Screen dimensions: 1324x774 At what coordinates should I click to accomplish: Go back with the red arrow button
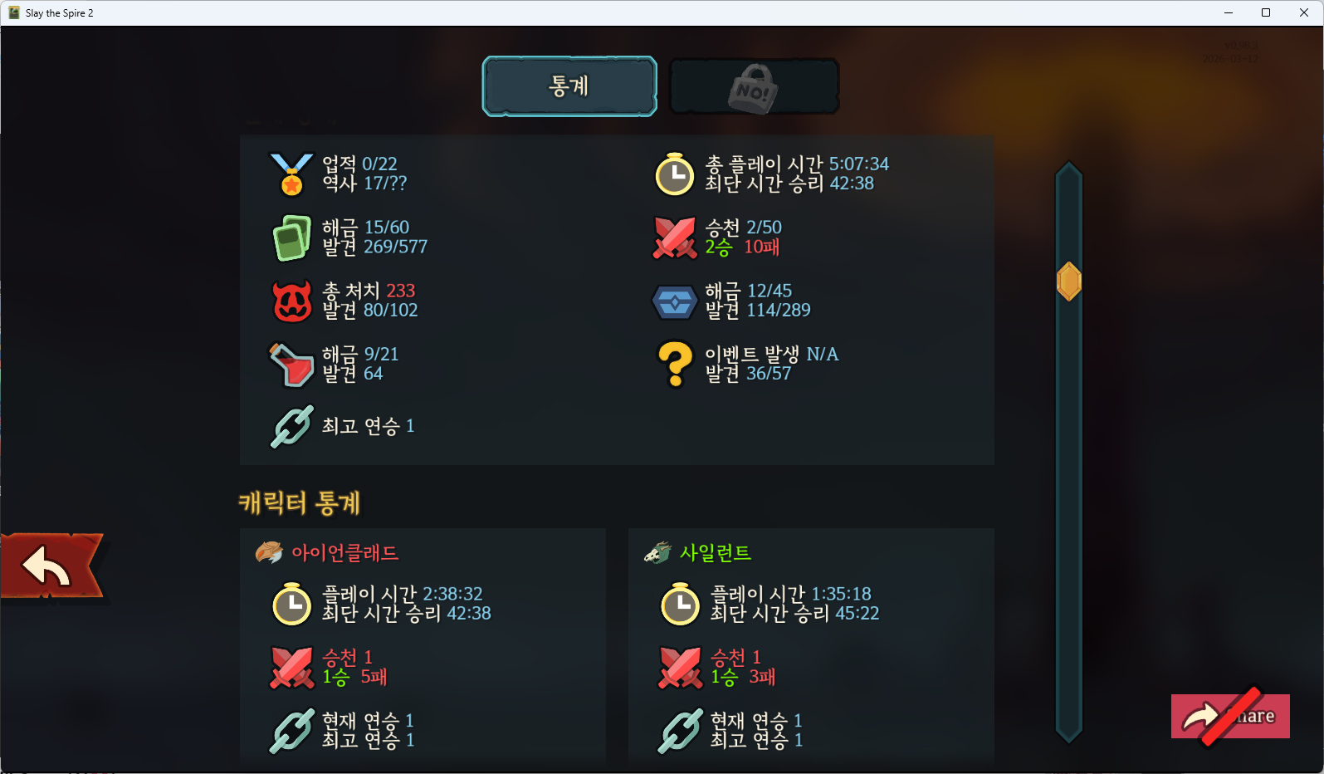52,566
